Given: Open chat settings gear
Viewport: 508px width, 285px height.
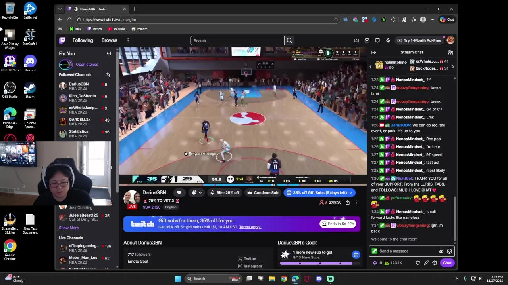Looking at the screenshot, I should point(435,263).
